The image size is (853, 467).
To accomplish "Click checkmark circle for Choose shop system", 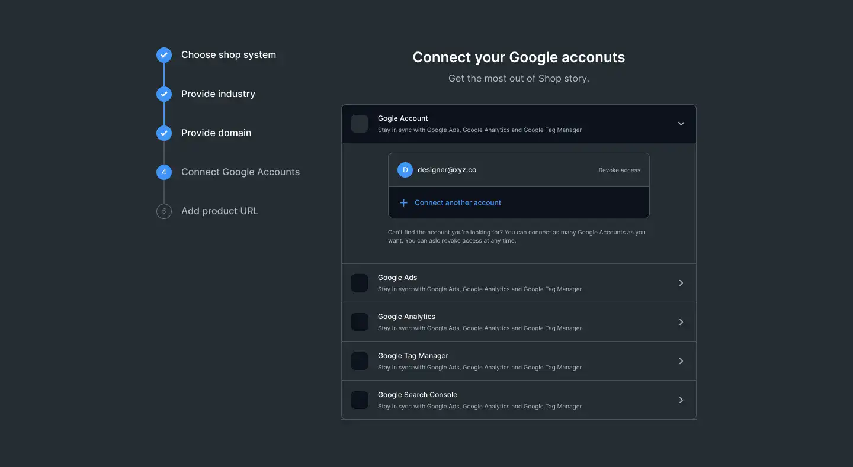I will point(164,55).
